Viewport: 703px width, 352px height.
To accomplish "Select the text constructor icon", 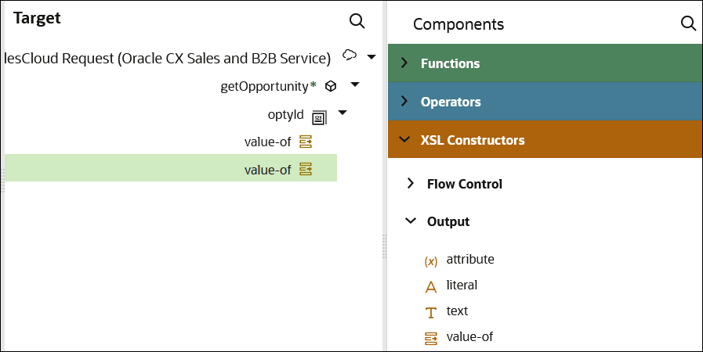I will (x=430, y=312).
